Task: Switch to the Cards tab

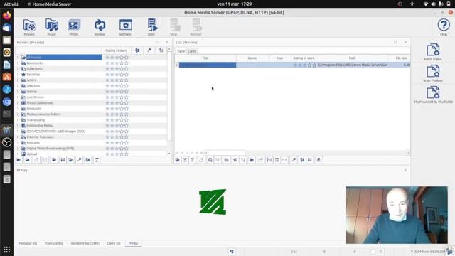Action: tap(192, 51)
